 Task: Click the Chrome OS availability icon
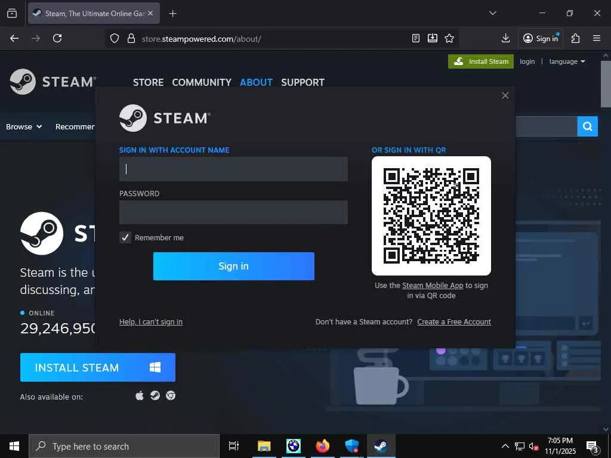pos(171,396)
